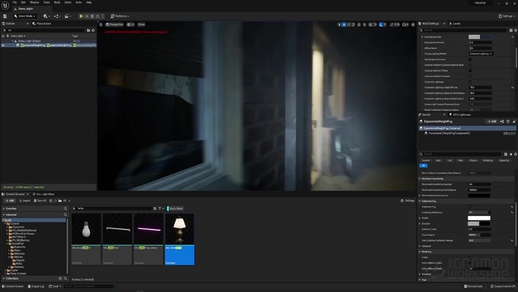Toggle visibility eye for ExponentialHeightFog row
The width and height of the screenshot is (518, 292).
pyautogui.click(x=3, y=45)
